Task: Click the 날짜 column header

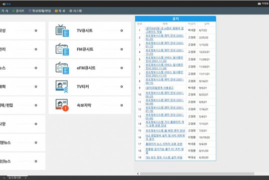Action: pos(206,24)
